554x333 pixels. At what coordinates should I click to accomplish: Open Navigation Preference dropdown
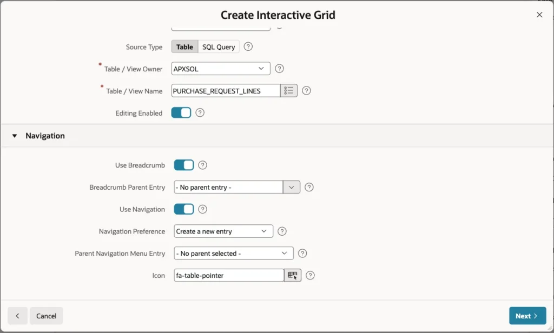(223, 231)
